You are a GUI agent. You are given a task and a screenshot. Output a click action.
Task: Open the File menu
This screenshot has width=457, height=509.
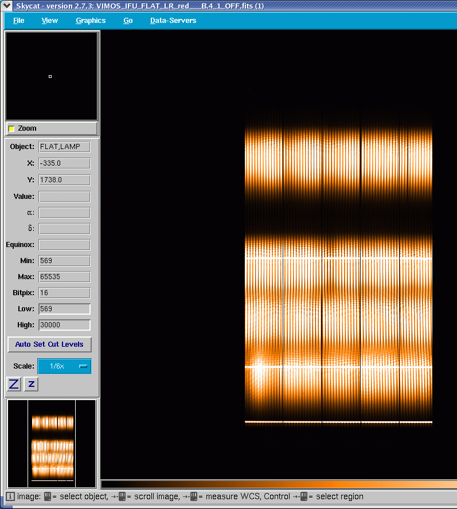18,21
